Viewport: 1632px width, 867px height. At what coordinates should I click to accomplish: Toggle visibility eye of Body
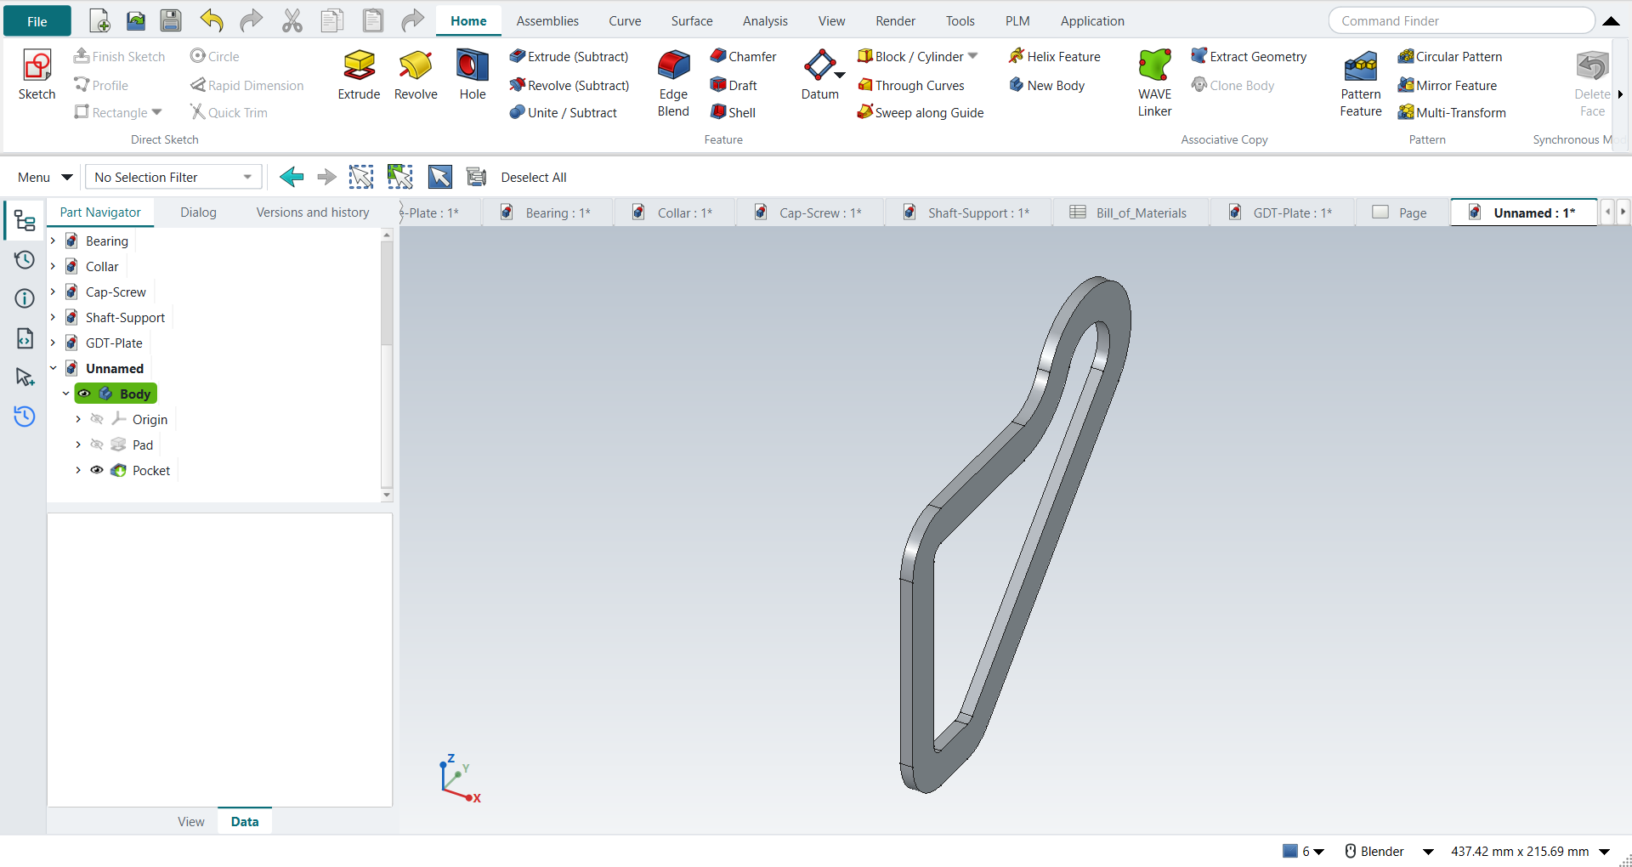tap(84, 394)
